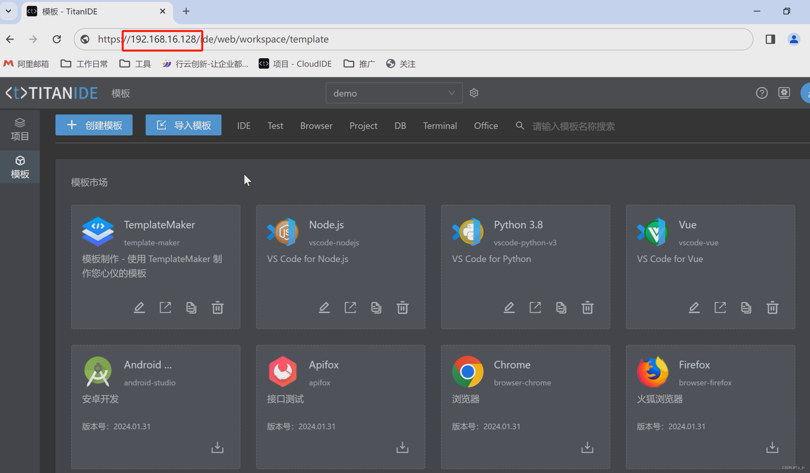The image size is (810, 473).
Task: Open a new browser tab
Action: 186,11
